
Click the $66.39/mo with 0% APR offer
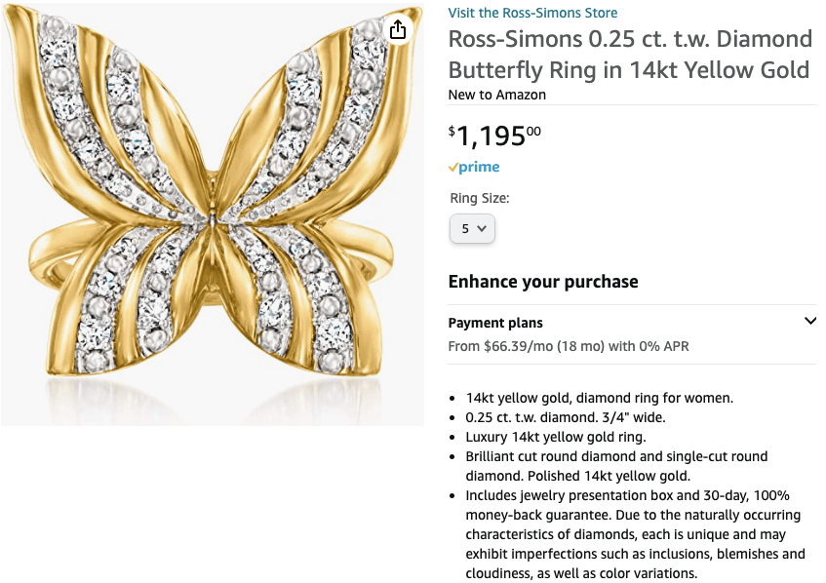(x=569, y=346)
